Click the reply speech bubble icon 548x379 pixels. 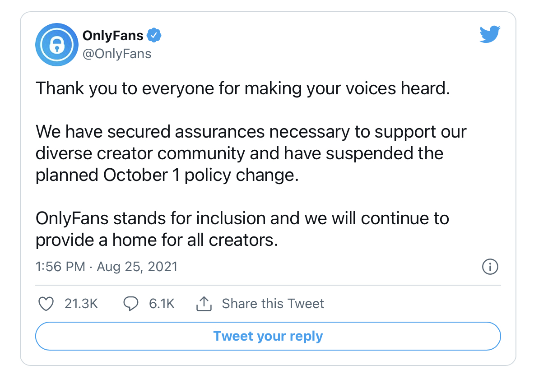coord(130,304)
